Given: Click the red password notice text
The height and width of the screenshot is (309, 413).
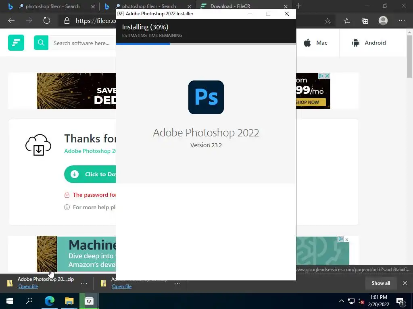Looking at the screenshot, I should coord(94,195).
